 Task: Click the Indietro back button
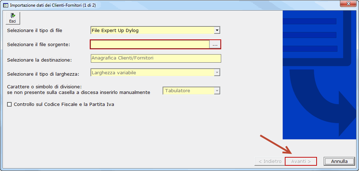(270, 161)
